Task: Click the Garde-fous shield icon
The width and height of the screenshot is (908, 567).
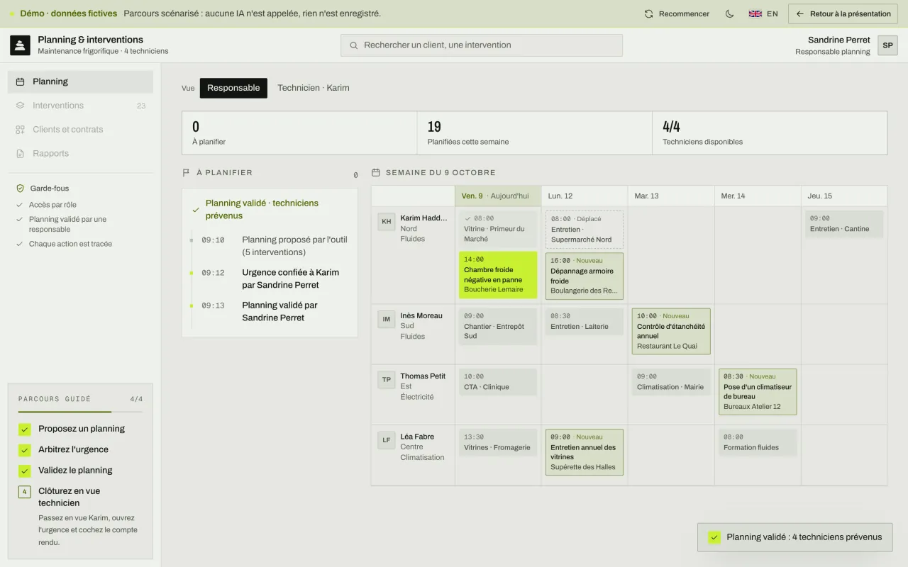Action: (21, 189)
